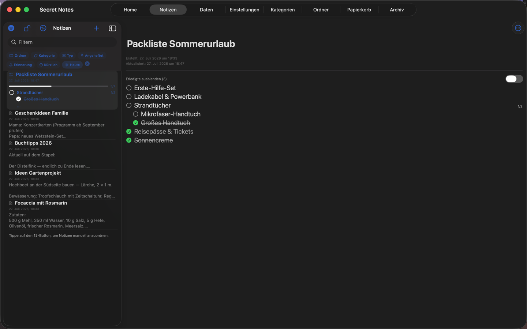Viewport: 527px width, 329px height.
Task: Open the Focaccia mit Rosmarin note
Action: 62,214
